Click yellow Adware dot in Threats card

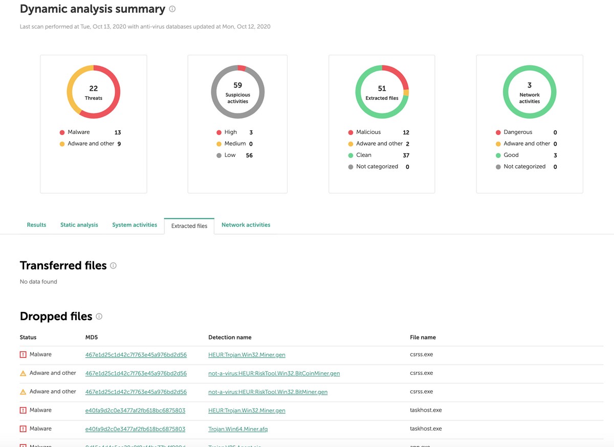tap(62, 144)
